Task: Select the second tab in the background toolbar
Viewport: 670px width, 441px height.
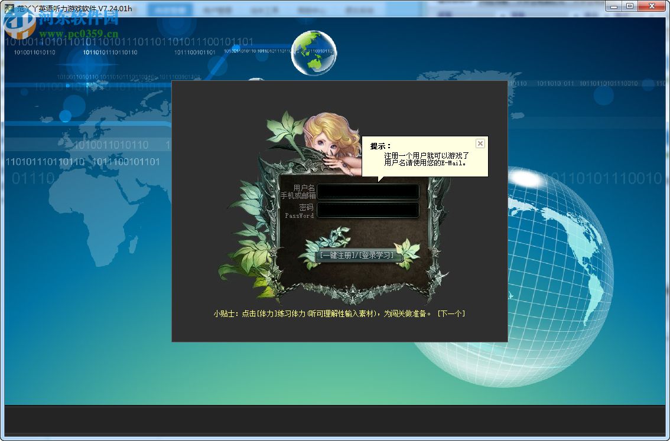Action: pyautogui.click(x=219, y=9)
